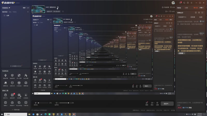Click the Windows taskbar search box
Screen dimensions: 207x116
point(16,114)
